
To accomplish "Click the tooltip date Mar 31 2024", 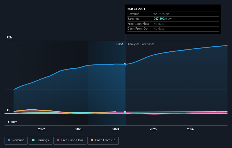I will click(136, 9).
